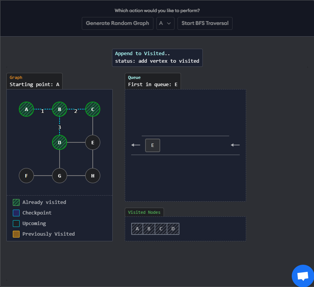Click 'Already visited' legend label

(x=44, y=202)
